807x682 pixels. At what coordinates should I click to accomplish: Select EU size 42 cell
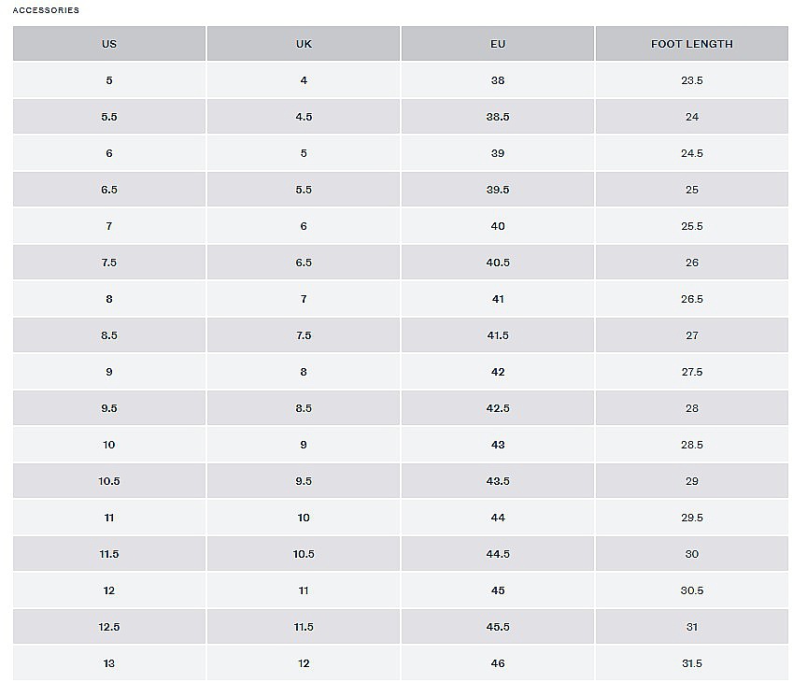tap(498, 372)
